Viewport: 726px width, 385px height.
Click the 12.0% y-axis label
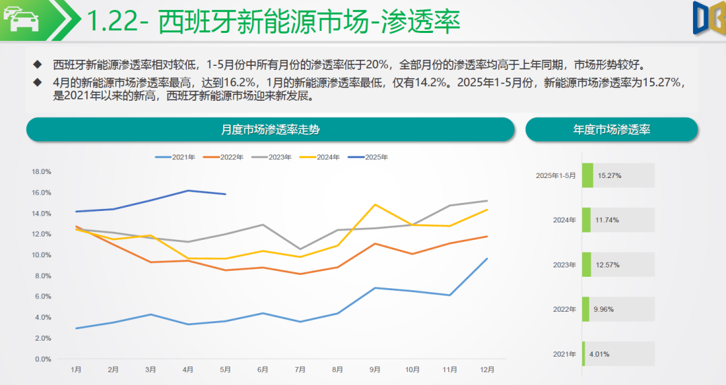click(41, 234)
